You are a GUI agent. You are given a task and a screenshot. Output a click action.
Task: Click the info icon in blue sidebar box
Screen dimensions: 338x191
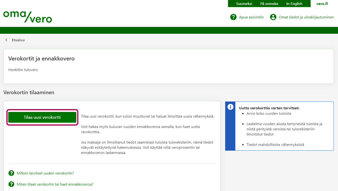(230, 107)
